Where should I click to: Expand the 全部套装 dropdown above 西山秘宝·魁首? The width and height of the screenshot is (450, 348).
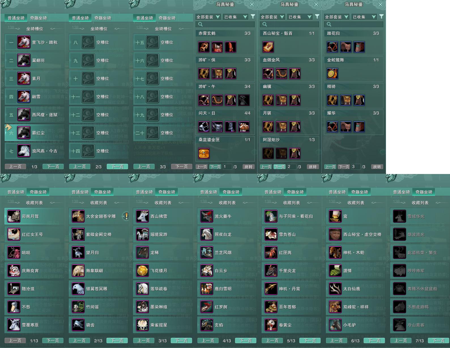pos(272,17)
